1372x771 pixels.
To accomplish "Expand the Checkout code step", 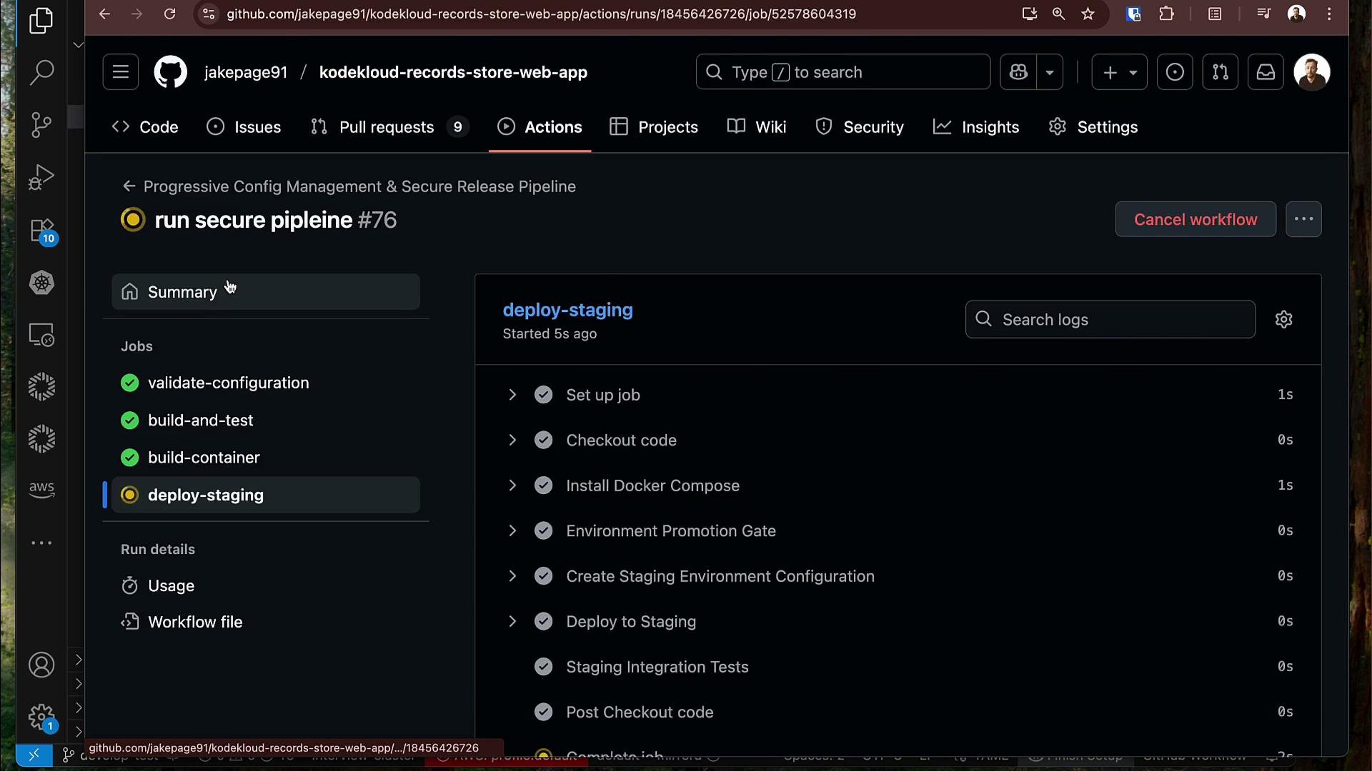I will pos(512,440).
